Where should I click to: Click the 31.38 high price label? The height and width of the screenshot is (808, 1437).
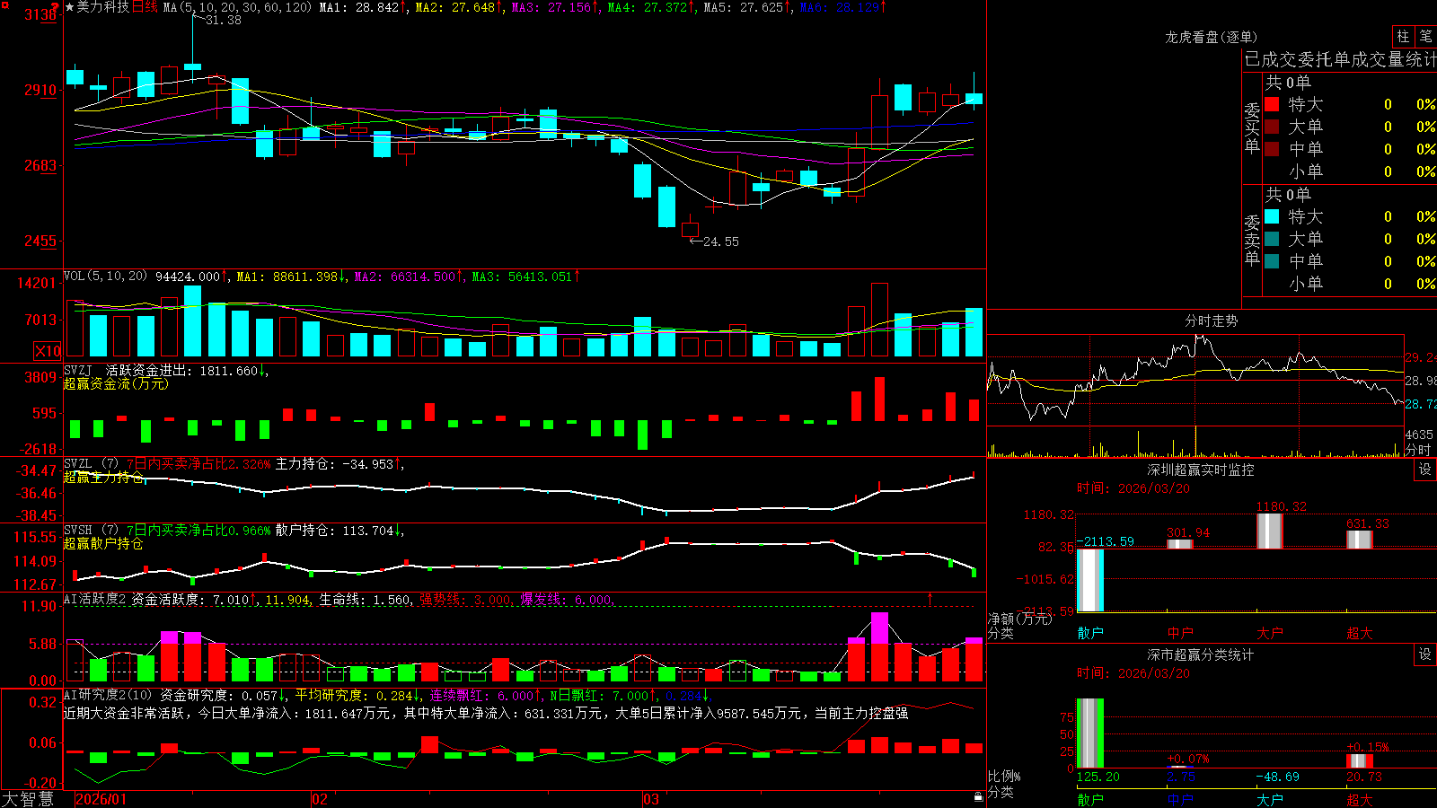click(224, 20)
